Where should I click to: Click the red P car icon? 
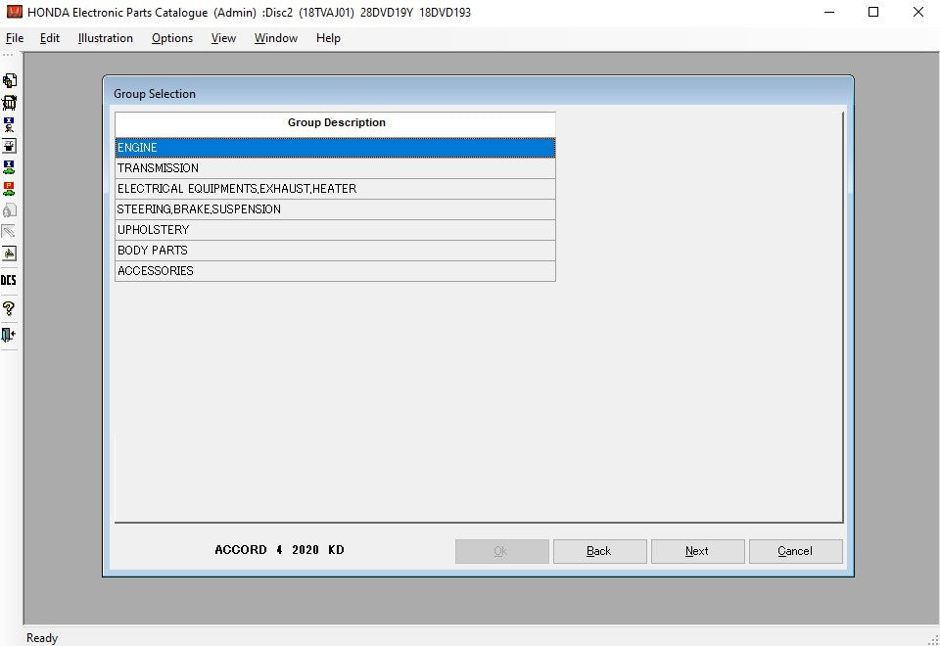(x=9, y=188)
